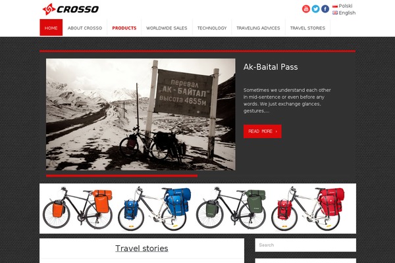Click the Read More button
The width and height of the screenshot is (395, 263).
point(263,131)
